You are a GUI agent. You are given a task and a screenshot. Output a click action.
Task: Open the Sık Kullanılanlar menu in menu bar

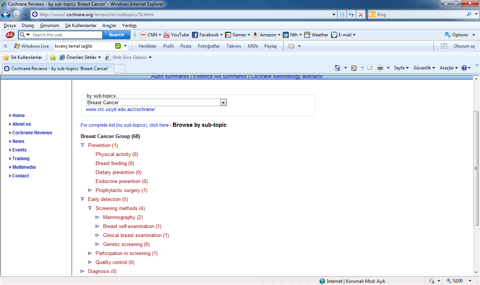click(x=81, y=25)
